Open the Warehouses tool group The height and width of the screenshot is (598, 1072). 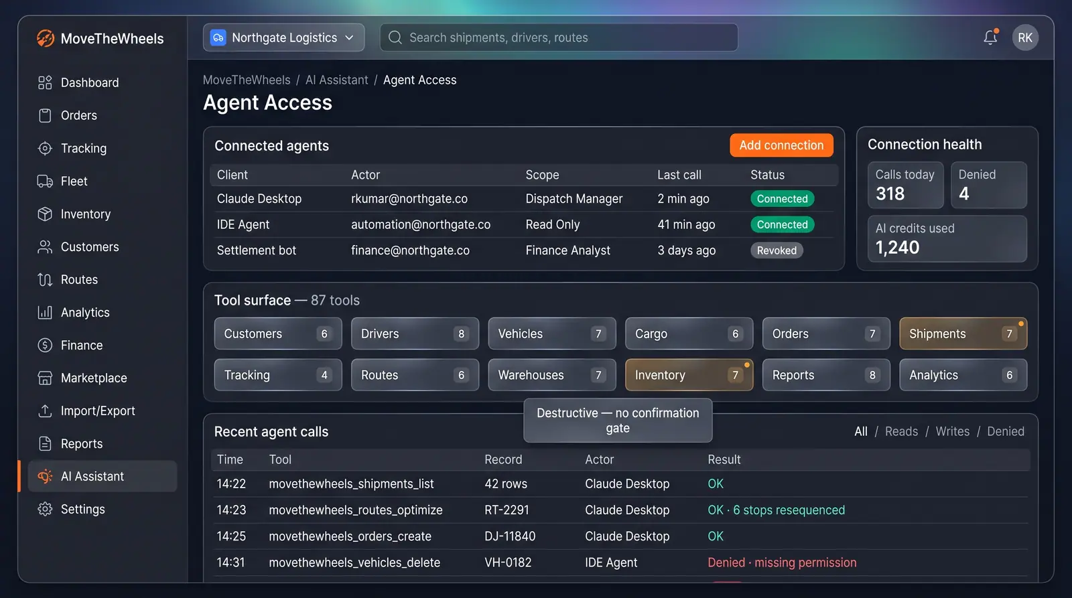click(x=552, y=375)
